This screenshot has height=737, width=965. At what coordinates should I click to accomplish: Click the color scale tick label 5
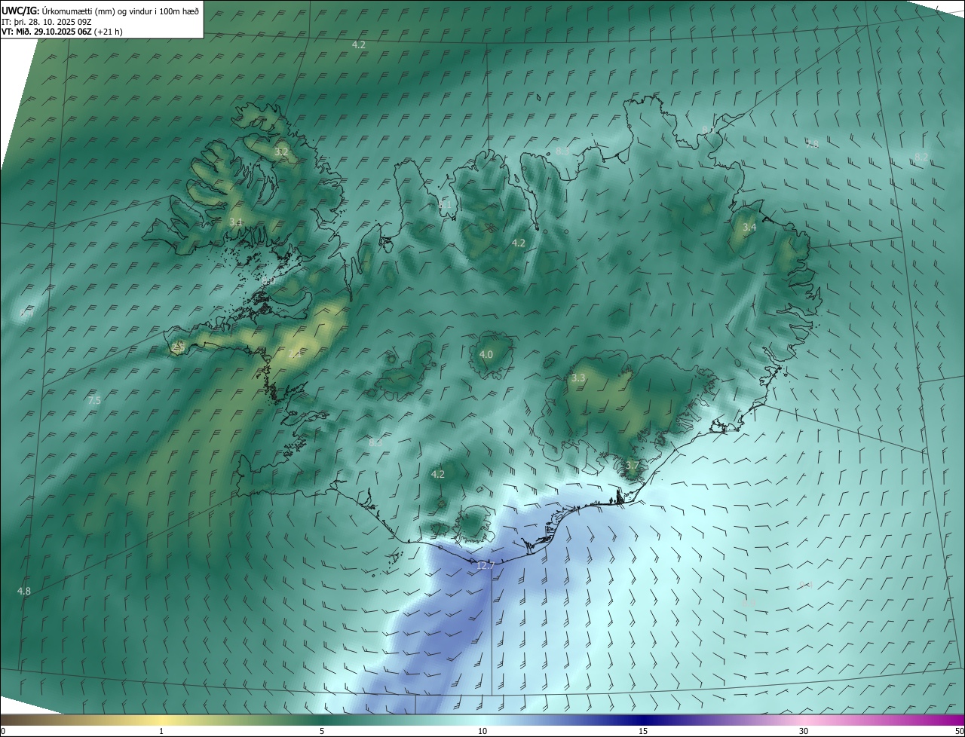(322, 731)
